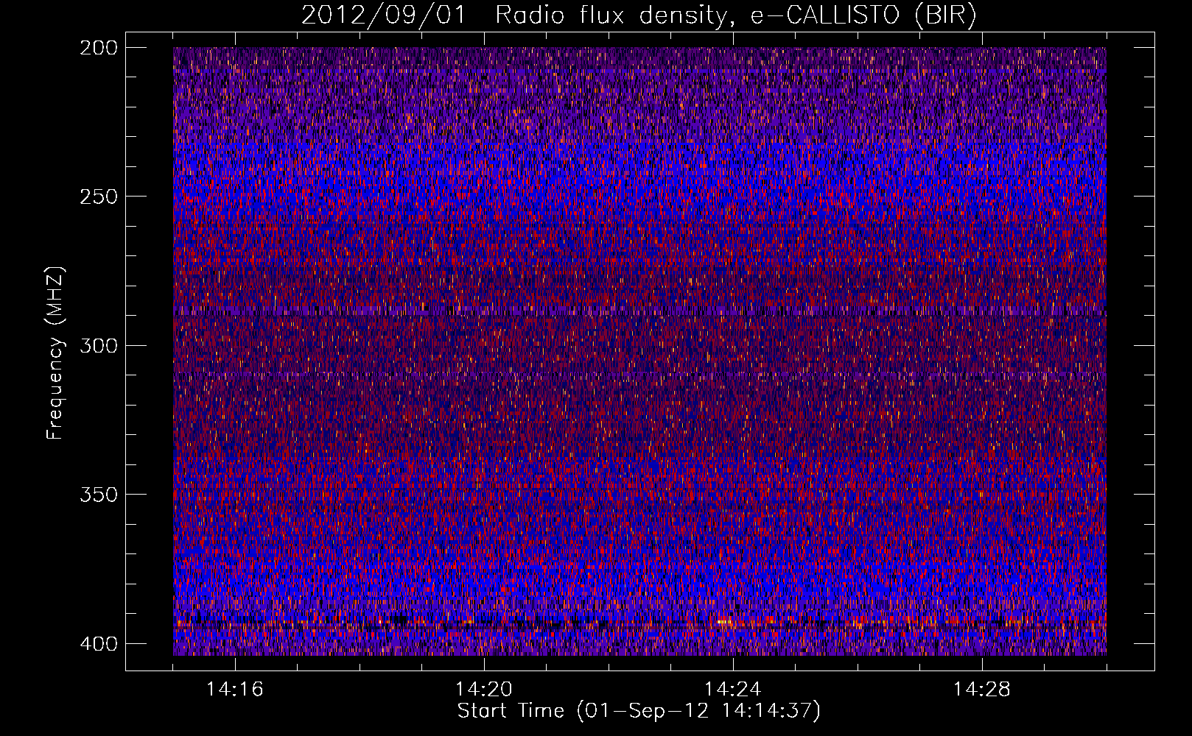Click the 14:24 time tick label
1192x736 pixels.
click(x=733, y=690)
